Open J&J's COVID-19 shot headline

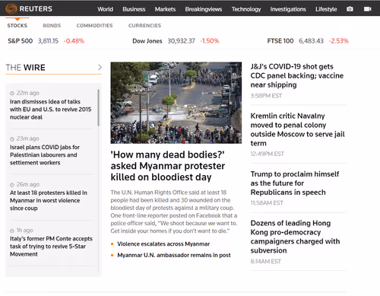pos(297,75)
